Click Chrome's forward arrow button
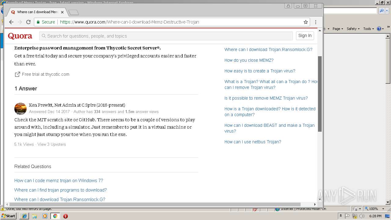The image size is (391, 220). (20, 22)
